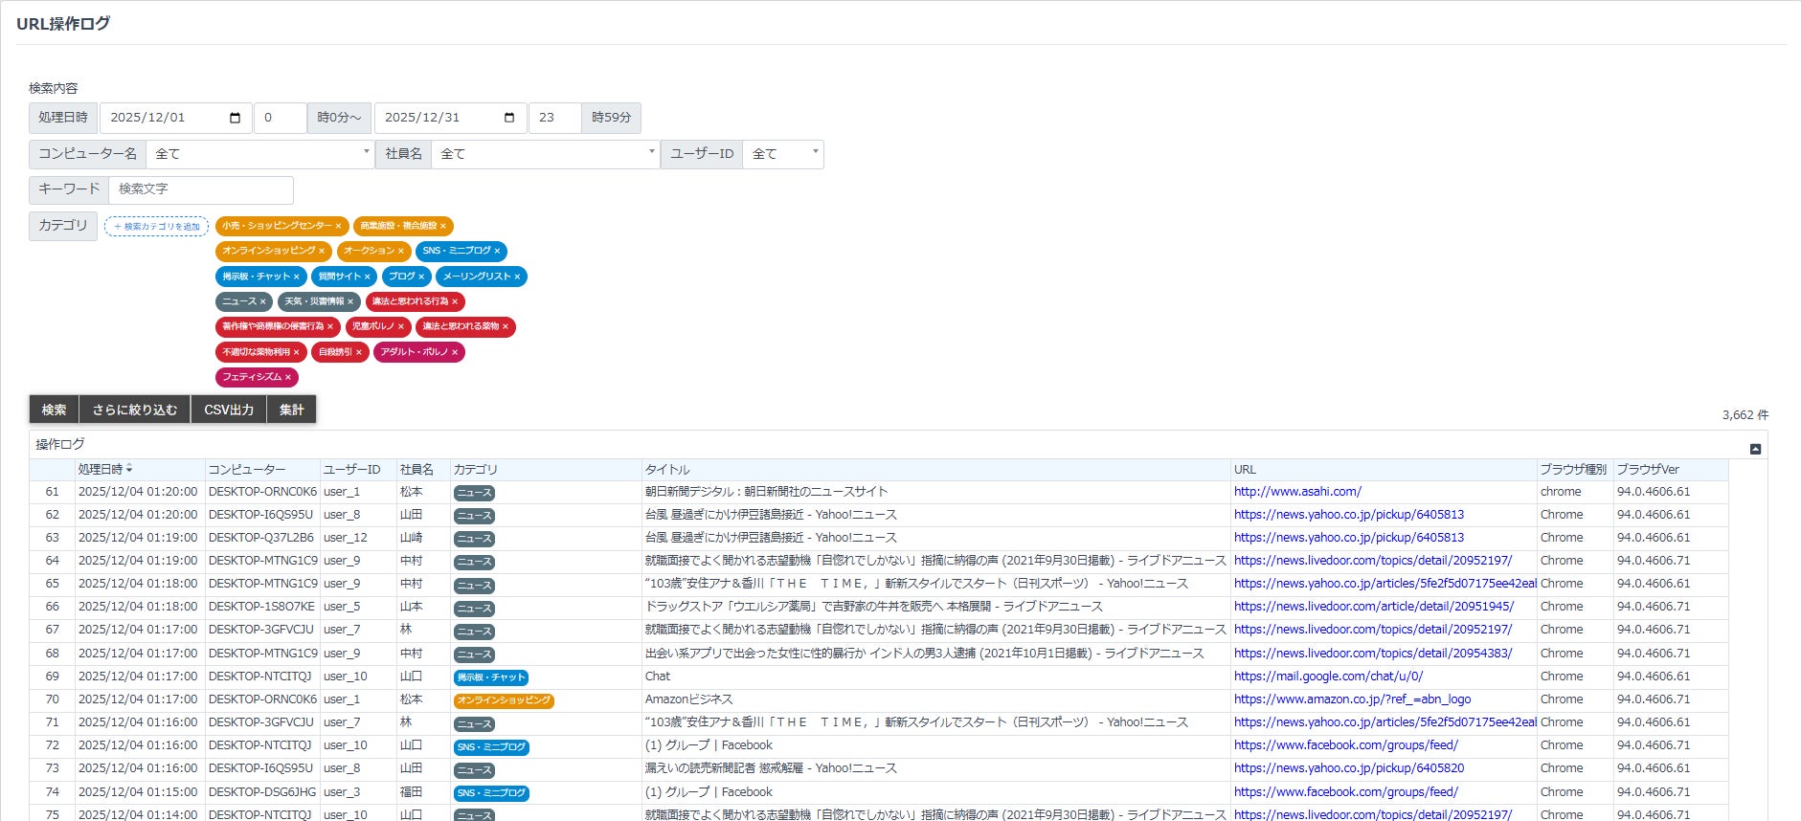The height and width of the screenshot is (821, 1801).
Task: Click the カテゴリ label button
Action: 63,226
